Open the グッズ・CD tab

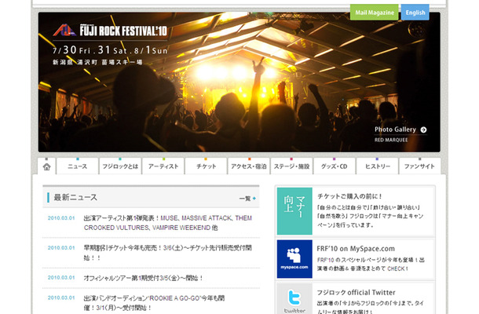(335, 166)
